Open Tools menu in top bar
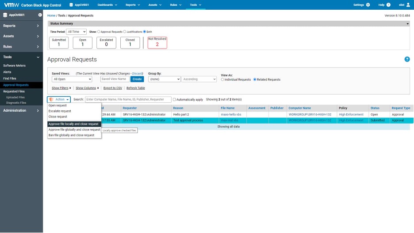This screenshot has width=414, height=233. pos(195,5)
